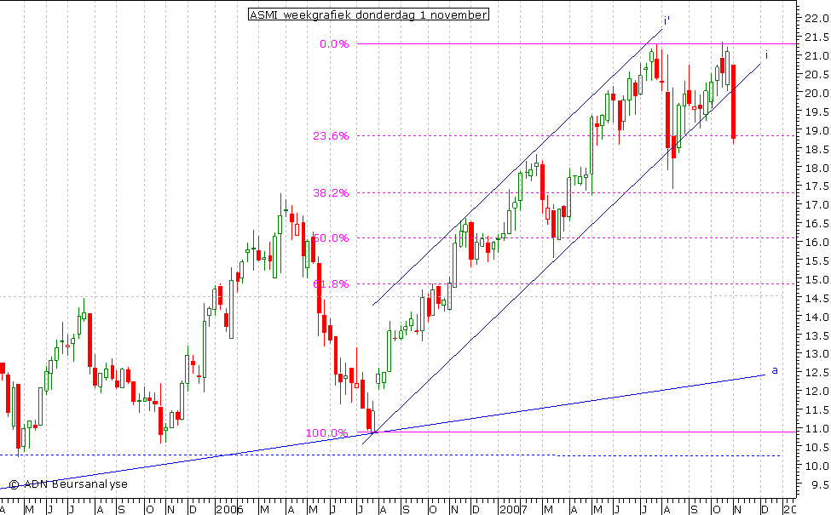Click the 21.5 price axis label
Screen dimensions: 831x515
[817, 37]
